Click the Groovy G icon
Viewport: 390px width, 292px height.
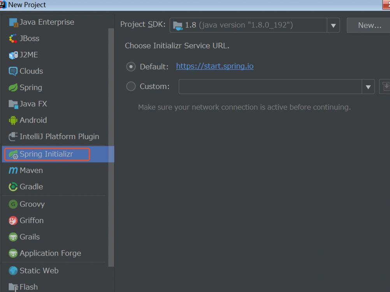pos(13,204)
